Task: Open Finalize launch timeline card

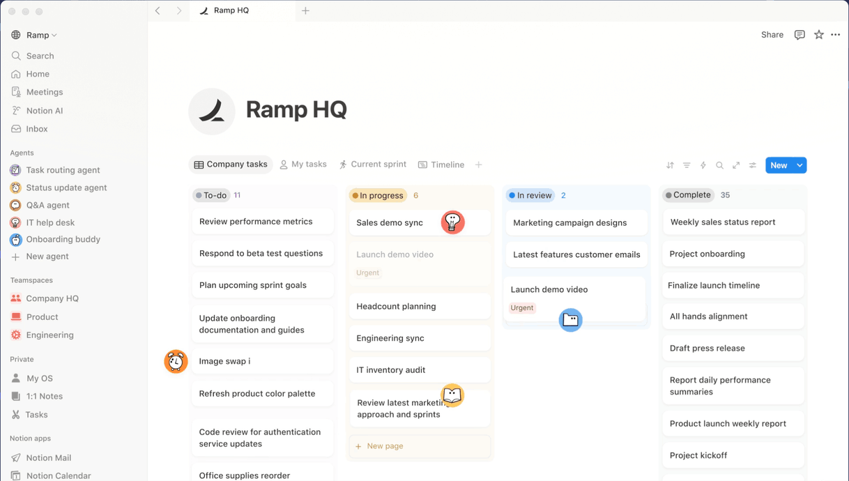Action: [x=733, y=285]
